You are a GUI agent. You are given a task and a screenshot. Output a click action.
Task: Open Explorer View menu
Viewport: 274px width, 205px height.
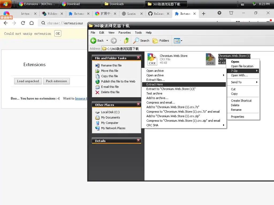pyautogui.click(x=111, y=33)
